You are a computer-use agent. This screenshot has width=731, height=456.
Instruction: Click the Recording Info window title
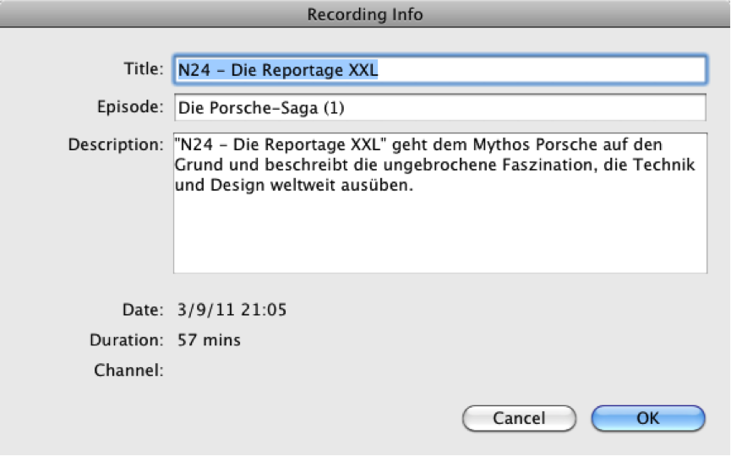pyautogui.click(x=365, y=14)
